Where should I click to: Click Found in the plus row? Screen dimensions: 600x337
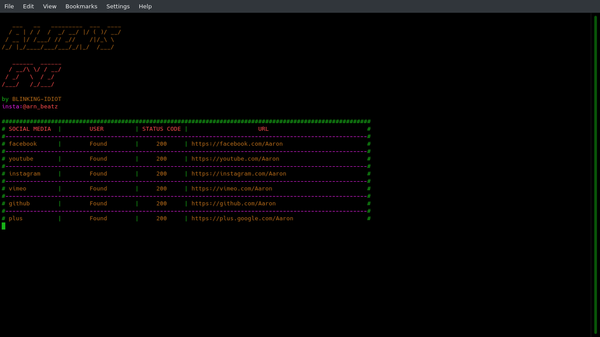coord(98,219)
